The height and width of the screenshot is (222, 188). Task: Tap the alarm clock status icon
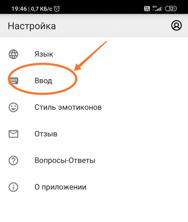click(57, 9)
